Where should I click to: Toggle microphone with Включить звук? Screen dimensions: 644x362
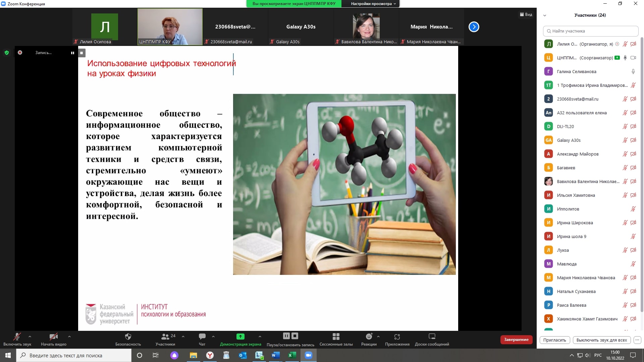17,337
